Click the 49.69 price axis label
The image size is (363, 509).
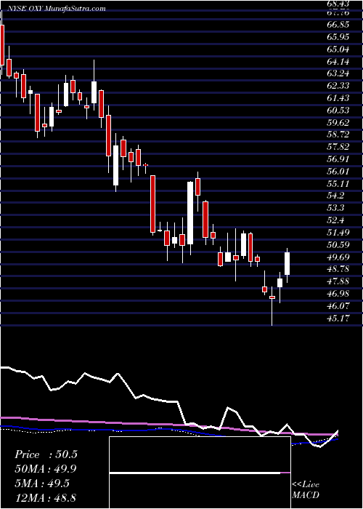pos(338,257)
